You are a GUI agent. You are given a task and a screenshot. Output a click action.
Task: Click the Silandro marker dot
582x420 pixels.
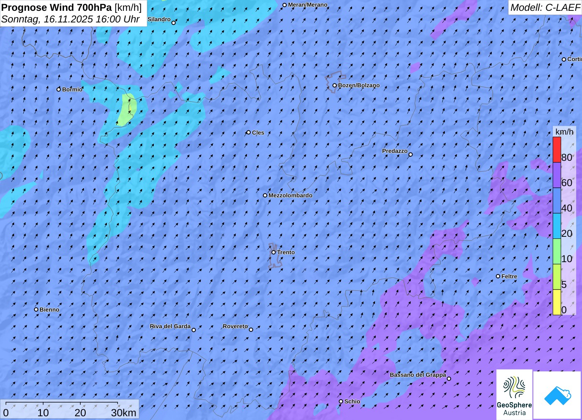pos(174,23)
